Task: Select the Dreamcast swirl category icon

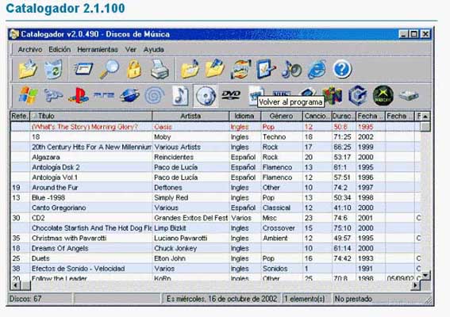Action: pyautogui.click(x=155, y=95)
